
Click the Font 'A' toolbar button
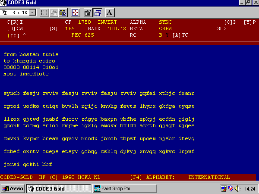pos(109,12)
